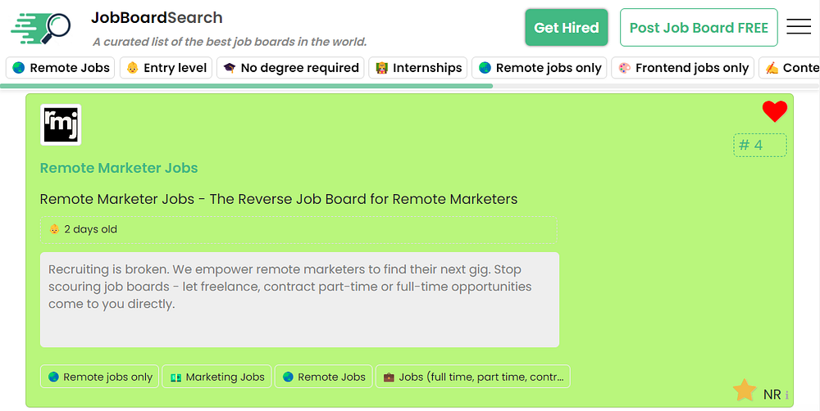Image resolution: width=820 pixels, height=411 pixels.
Task: Open the Remote Marketer Jobs link
Action: (119, 168)
